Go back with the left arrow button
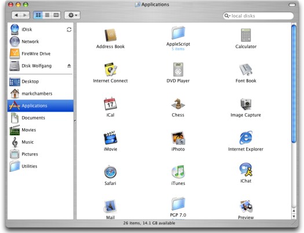The width and height of the screenshot is (304, 233). [16, 15]
